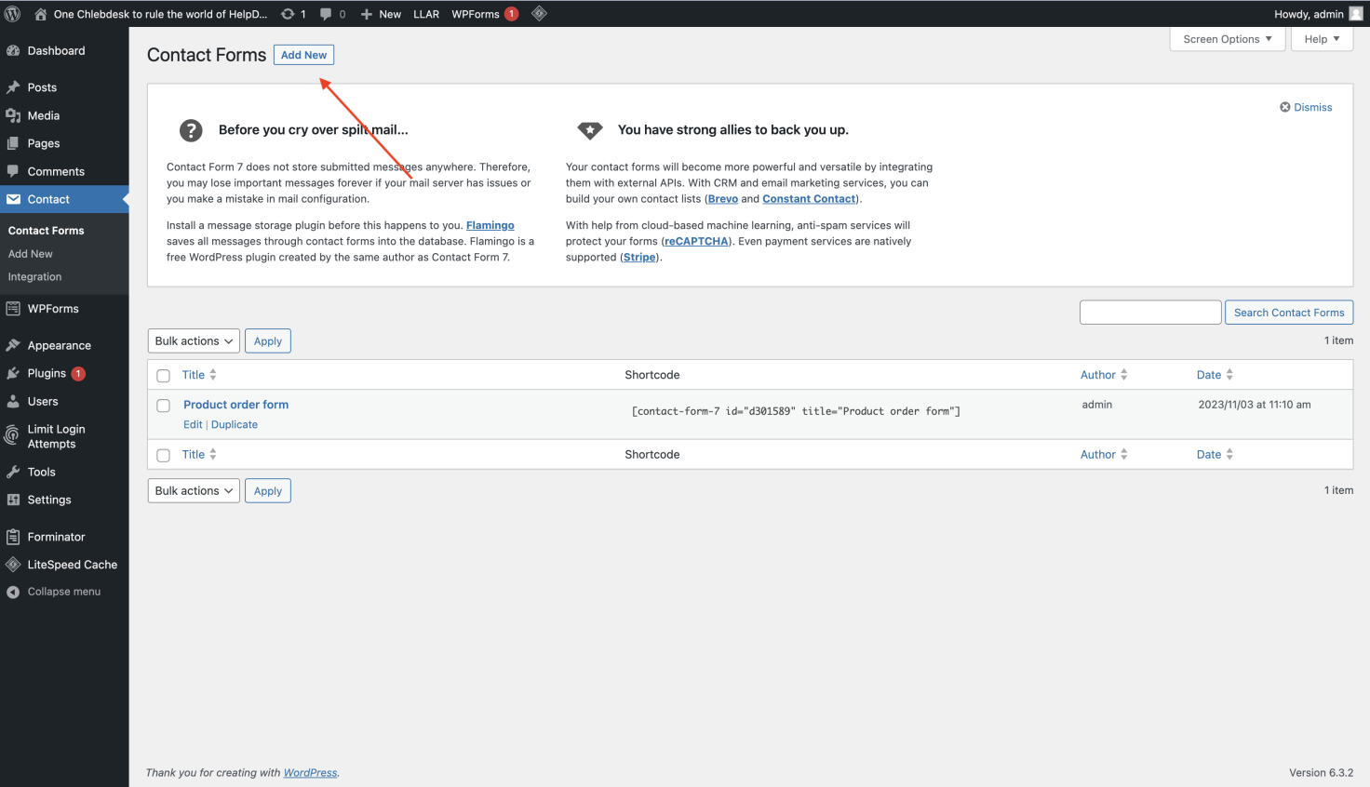1370x787 pixels.
Task: Open the bottom Bulk actions dropdown
Action: (194, 491)
